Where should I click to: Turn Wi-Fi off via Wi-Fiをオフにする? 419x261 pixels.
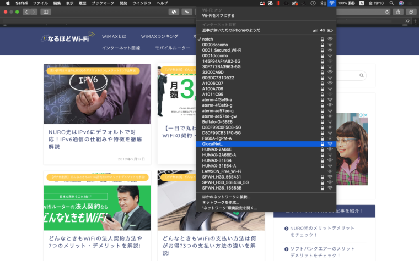[266, 16]
